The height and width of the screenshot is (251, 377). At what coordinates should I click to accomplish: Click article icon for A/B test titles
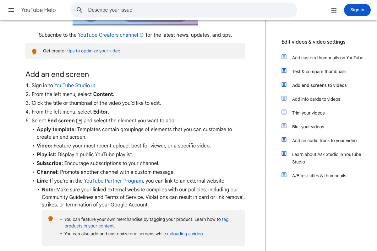coord(284,175)
